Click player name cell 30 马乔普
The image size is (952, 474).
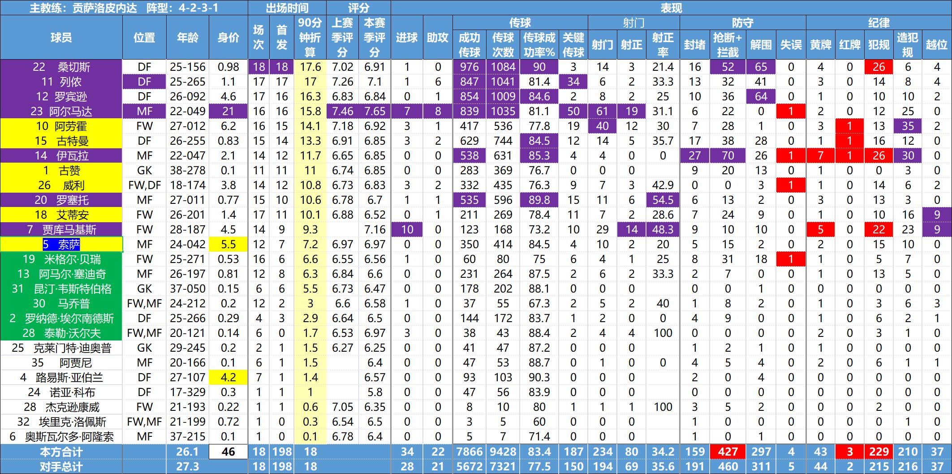point(61,303)
